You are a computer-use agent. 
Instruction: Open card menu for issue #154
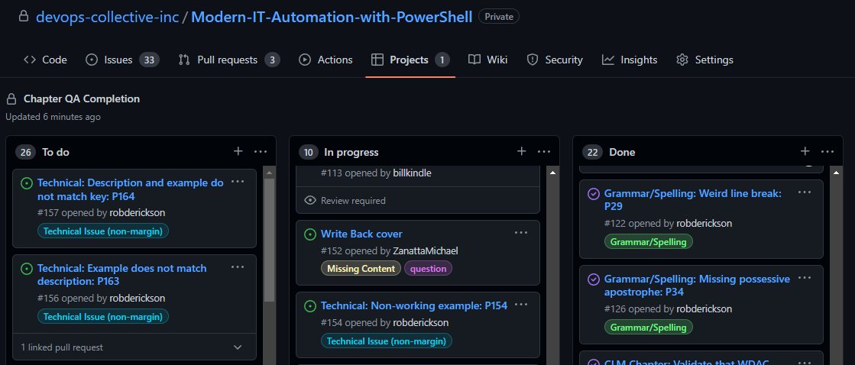tap(521, 305)
